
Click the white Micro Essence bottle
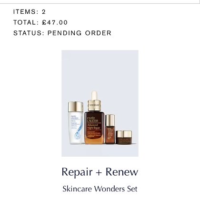(76, 123)
